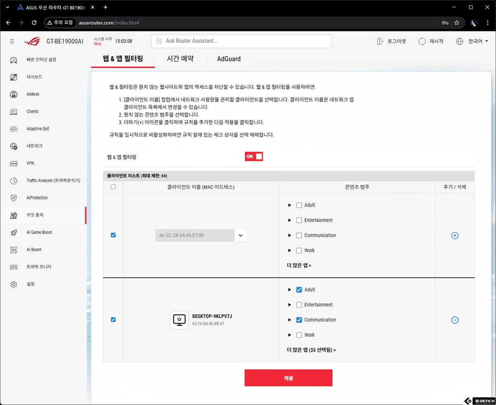This screenshot has height=405, width=496.
Task: Remove DESKTOP-9KLPV7J rule with minus icon
Action: pos(455,320)
